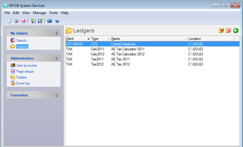Open the Page setups link
The height and width of the screenshot is (147, 243).
pyautogui.click(x=25, y=71)
